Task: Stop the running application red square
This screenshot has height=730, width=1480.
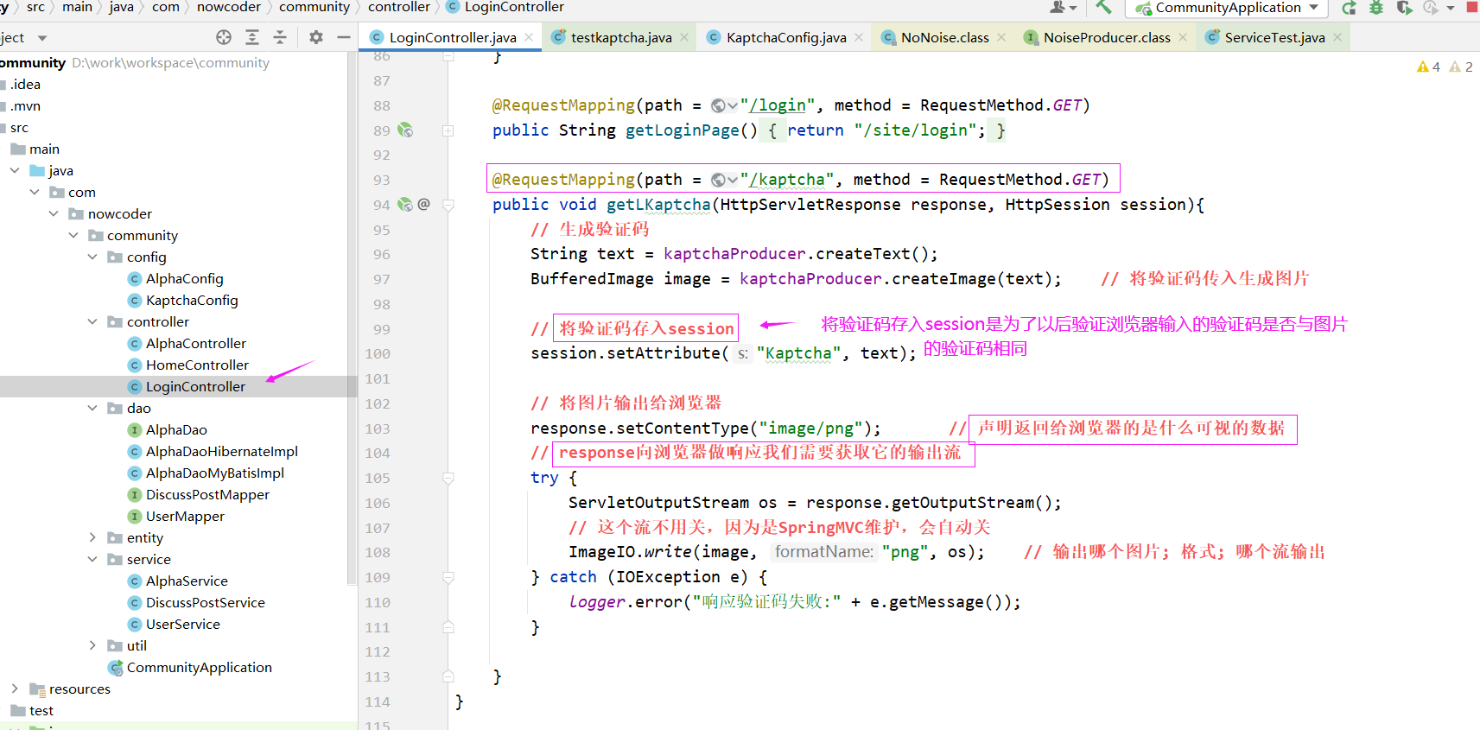Action: [1472, 7]
